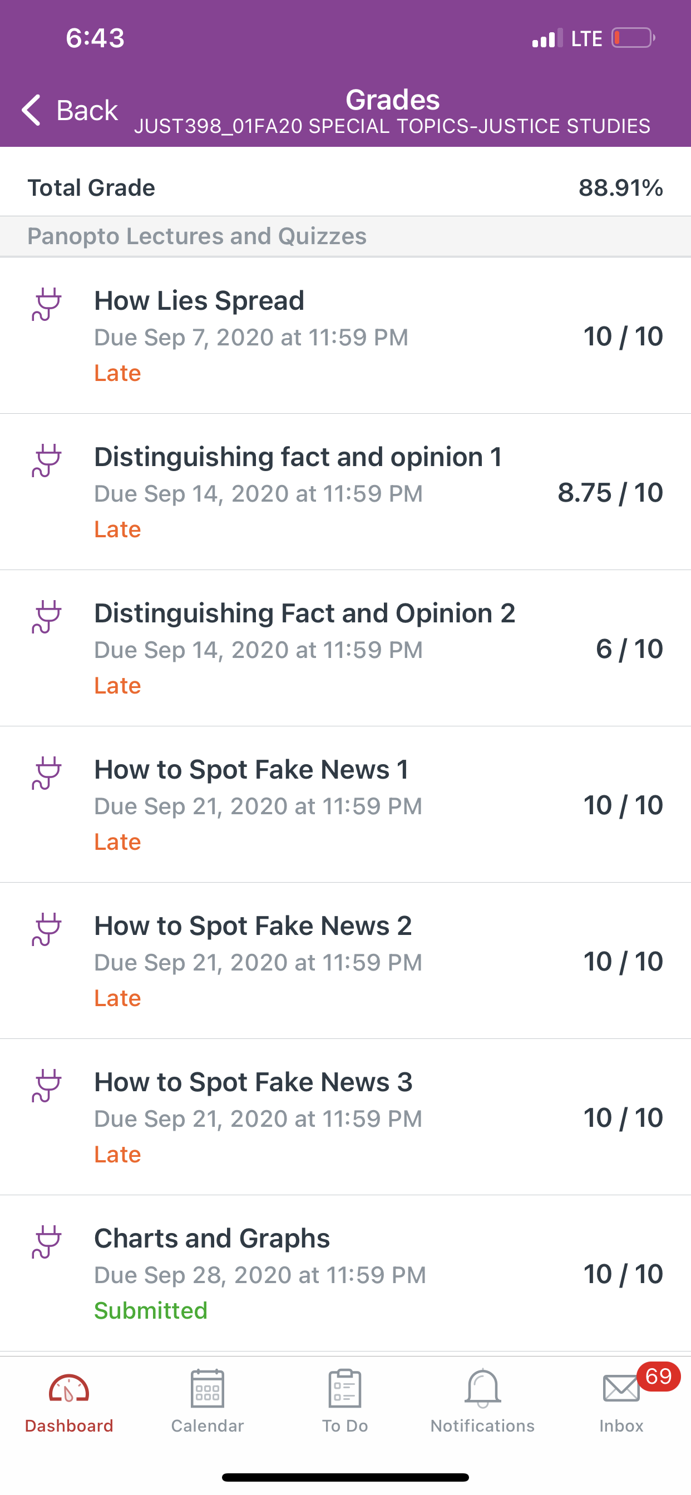Viewport: 691px width, 1495px height.
Task: Open Distinguishing Fact and Opinion 2
Action: point(345,648)
